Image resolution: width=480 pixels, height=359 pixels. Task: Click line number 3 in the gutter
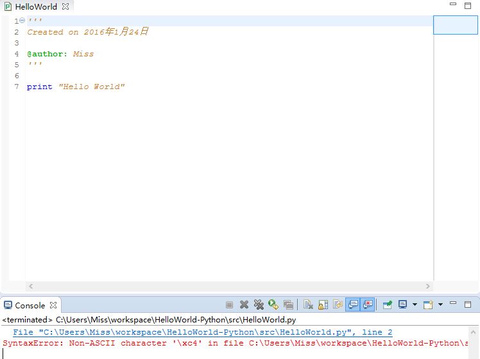pos(17,43)
